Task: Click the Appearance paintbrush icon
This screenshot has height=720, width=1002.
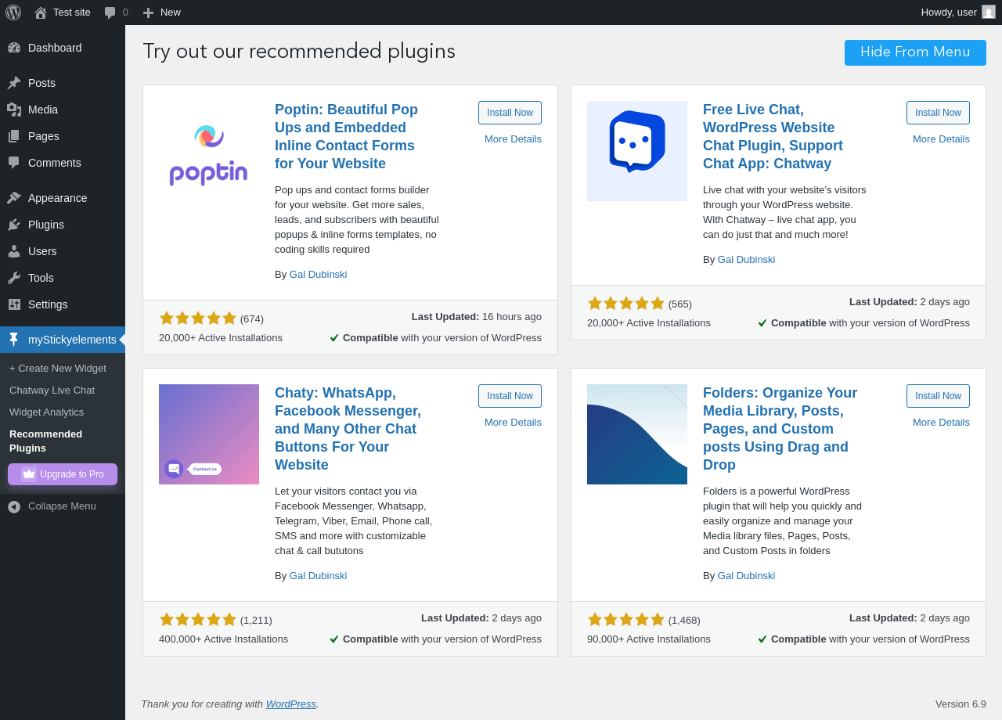Action: [14, 198]
